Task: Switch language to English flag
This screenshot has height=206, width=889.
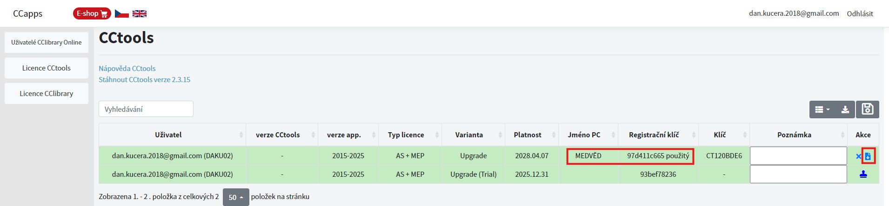Action: coord(140,13)
